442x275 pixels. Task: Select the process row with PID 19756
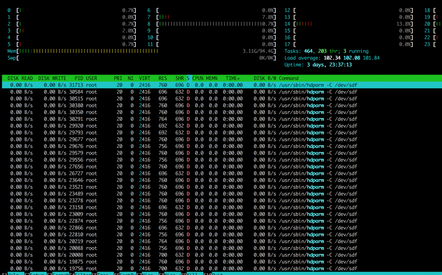tap(222, 268)
